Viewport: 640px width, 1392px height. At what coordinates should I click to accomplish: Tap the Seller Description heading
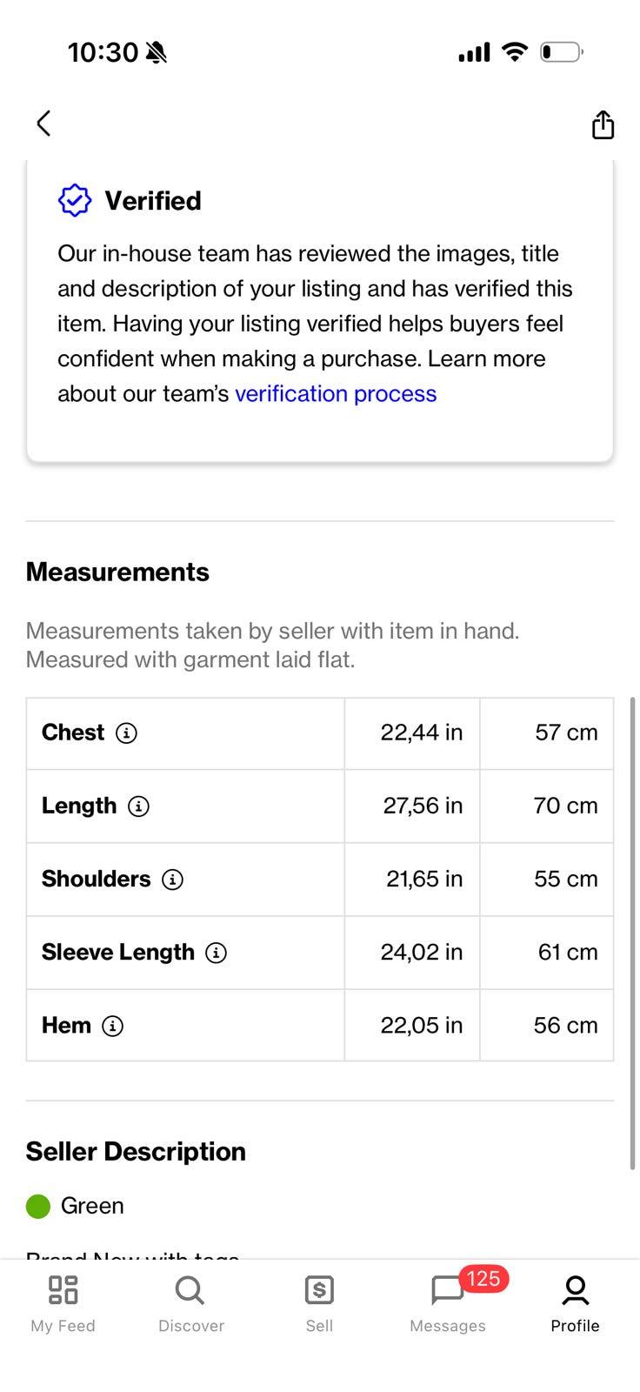point(136,1152)
